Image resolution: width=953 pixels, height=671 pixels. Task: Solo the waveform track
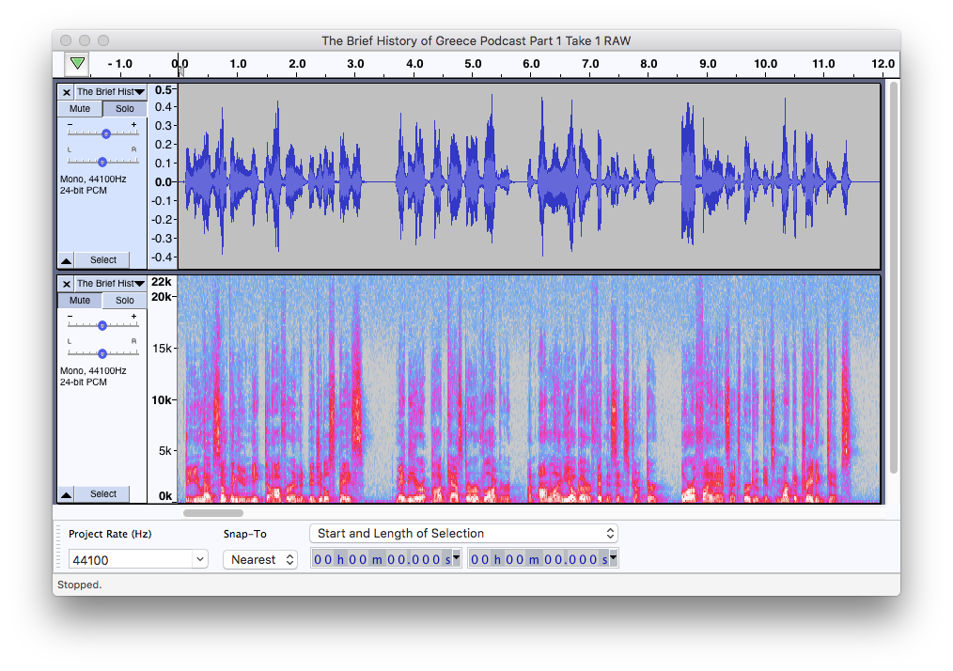click(x=125, y=109)
